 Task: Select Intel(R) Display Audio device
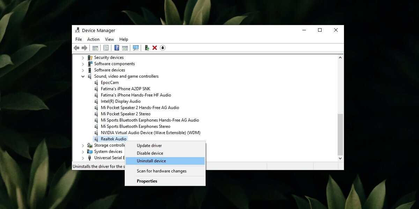[x=121, y=101]
